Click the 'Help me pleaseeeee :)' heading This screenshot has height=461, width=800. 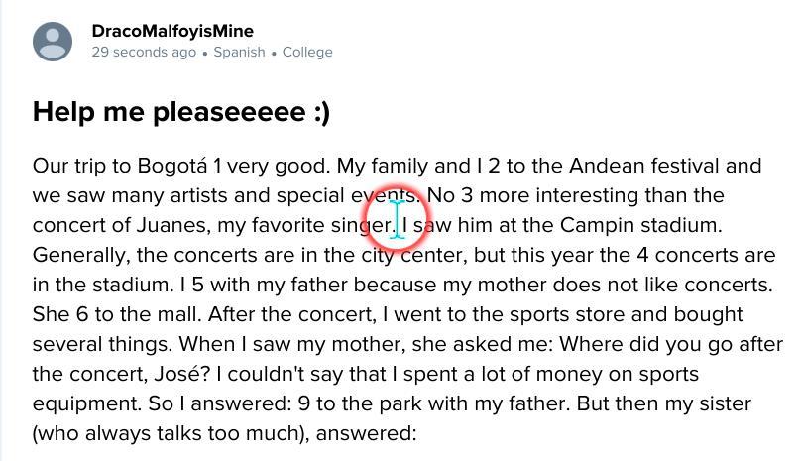coord(181,112)
